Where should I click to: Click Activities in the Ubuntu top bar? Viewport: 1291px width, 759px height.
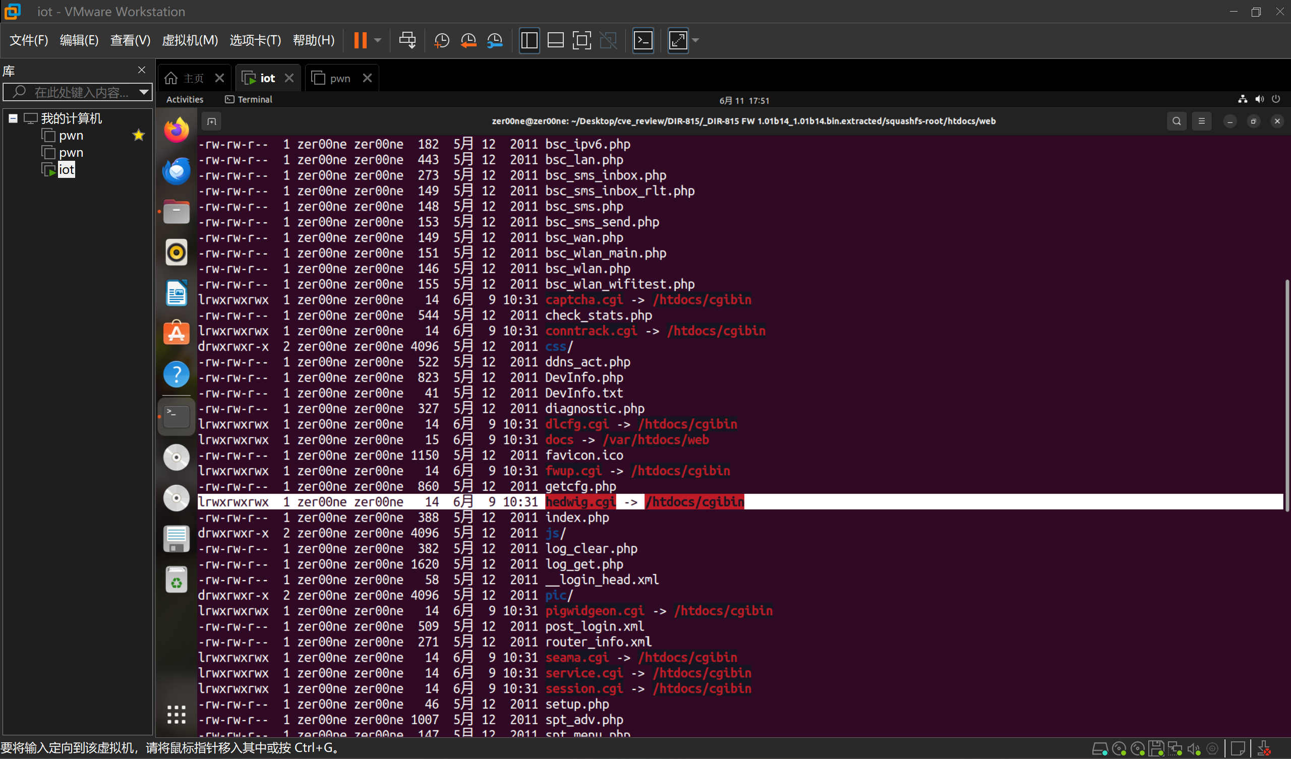(x=185, y=99)
